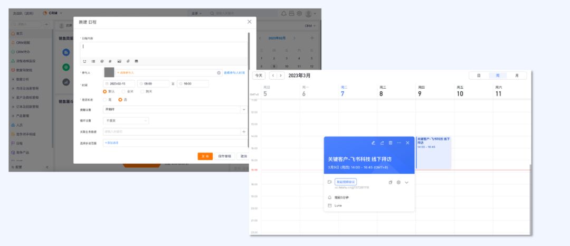This screenshot has height=246, width=570.
Task: Delete the event using the trash icon
Action: click(x=391, y=143)
